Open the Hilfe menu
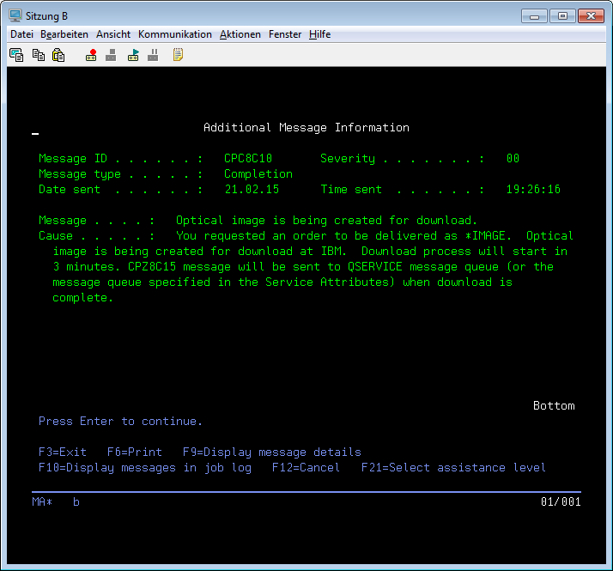613x571 pixels. (320, 34)
